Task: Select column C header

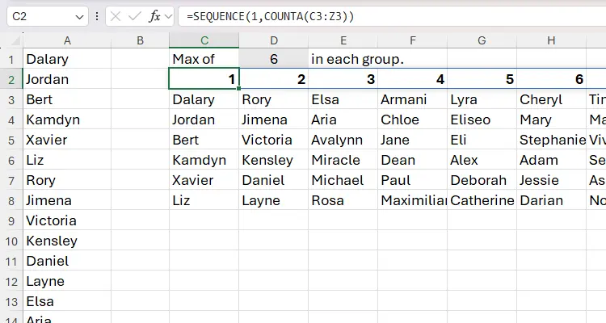Action: click(x=204, y=40)
